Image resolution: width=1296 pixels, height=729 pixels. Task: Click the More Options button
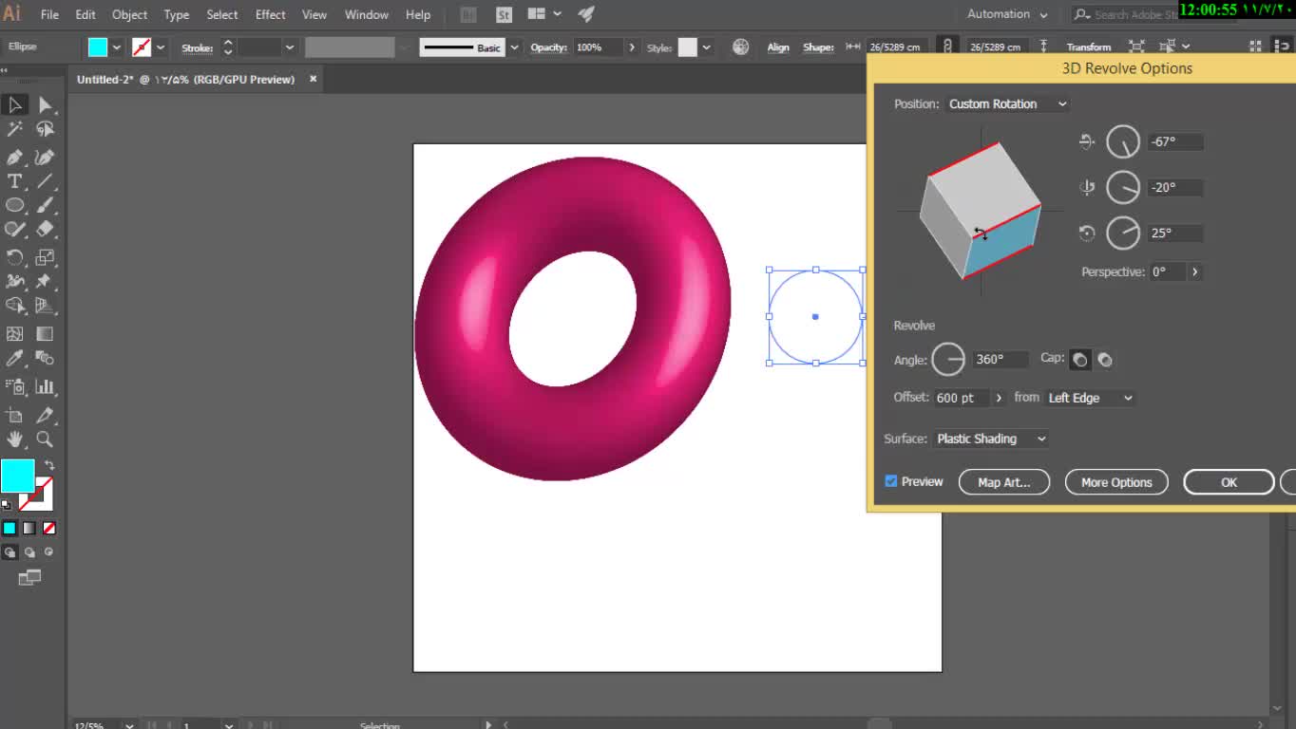[1115, 482]
